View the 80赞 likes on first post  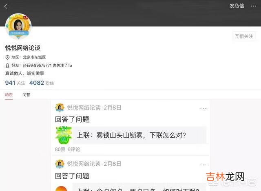pyautogui.click(x=60, y=149)
